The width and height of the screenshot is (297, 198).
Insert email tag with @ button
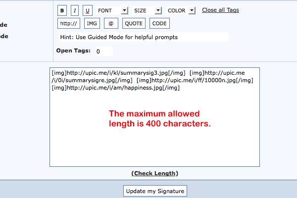[x=111, y=23]
